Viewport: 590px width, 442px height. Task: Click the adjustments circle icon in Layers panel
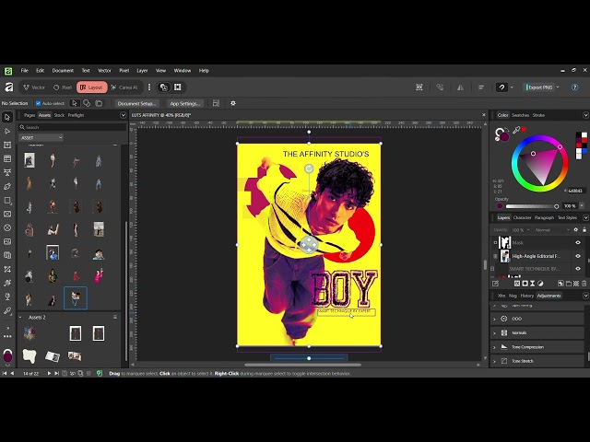540,284
